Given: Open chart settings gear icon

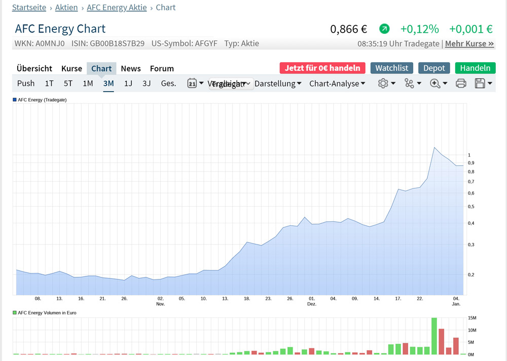Looking at the screenshot, I should [383, 84].
